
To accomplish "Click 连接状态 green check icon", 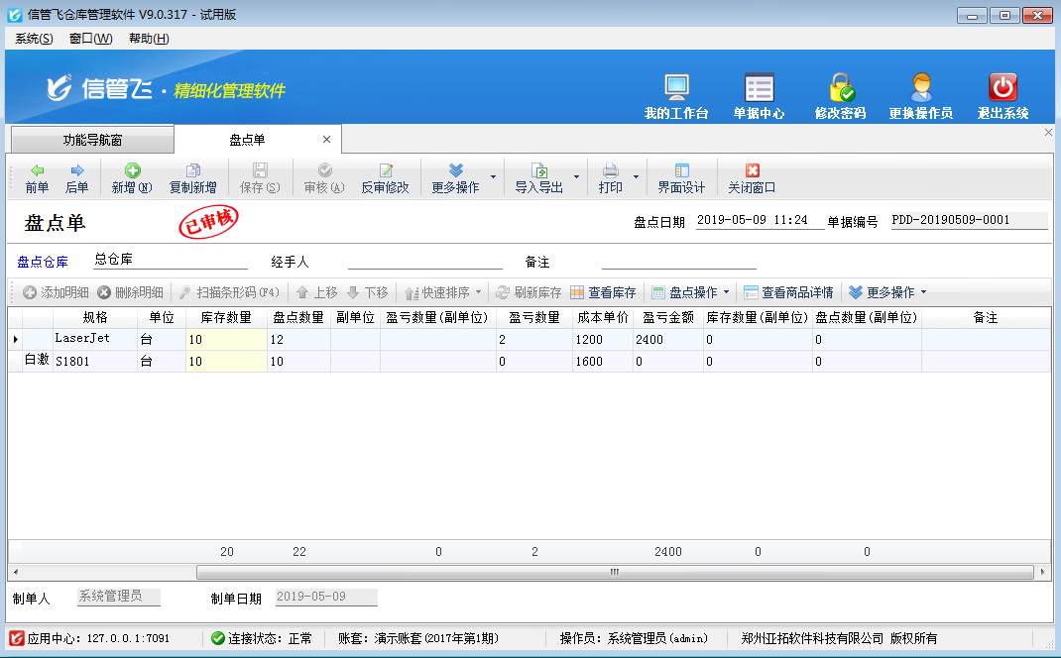I will (x=218, y=638).
